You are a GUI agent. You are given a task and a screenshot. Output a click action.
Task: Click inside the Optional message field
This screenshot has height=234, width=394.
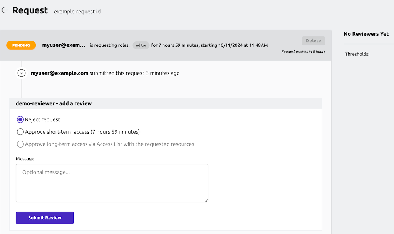[112, 183]
